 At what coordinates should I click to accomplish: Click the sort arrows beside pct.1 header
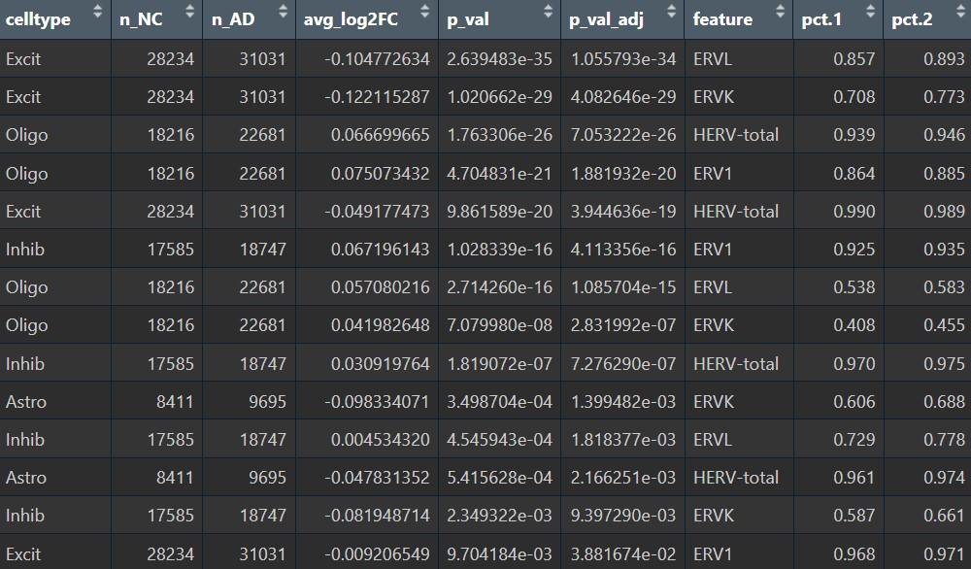pos(868,13)
